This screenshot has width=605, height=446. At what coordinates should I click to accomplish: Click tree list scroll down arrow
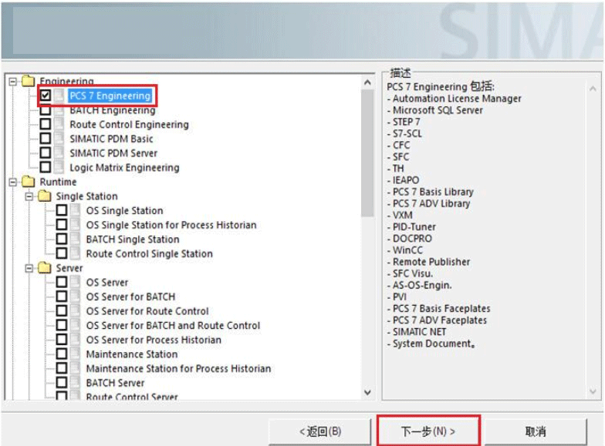[367, 392]
